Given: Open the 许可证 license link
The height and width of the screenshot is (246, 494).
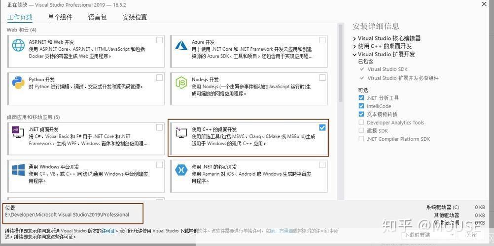Looking at the screenshot, I should click(108, 231).
